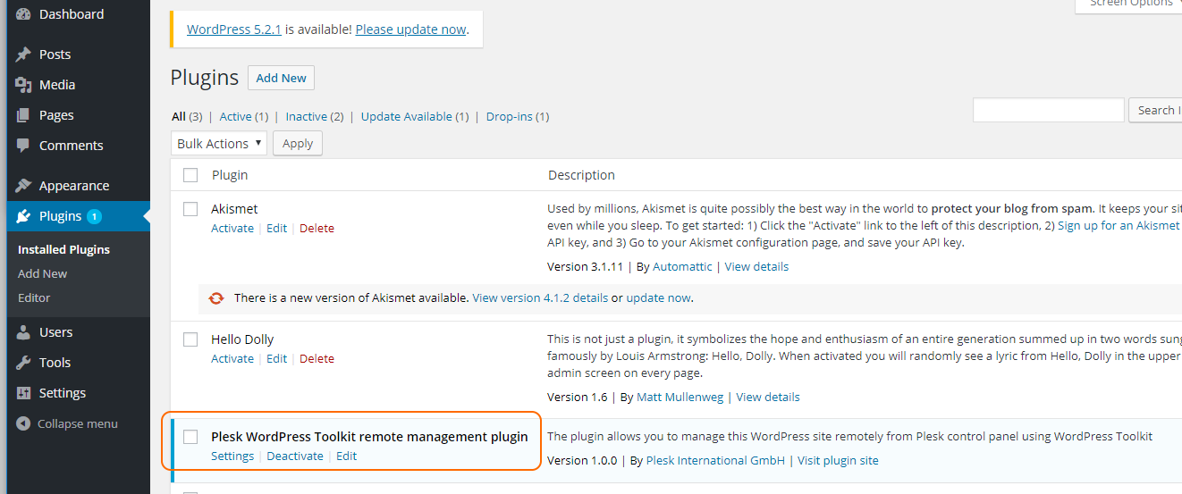Activate the Akismet plugin
The height and width of the screenshot is (494, 1182).
click(x=232, y=228)
